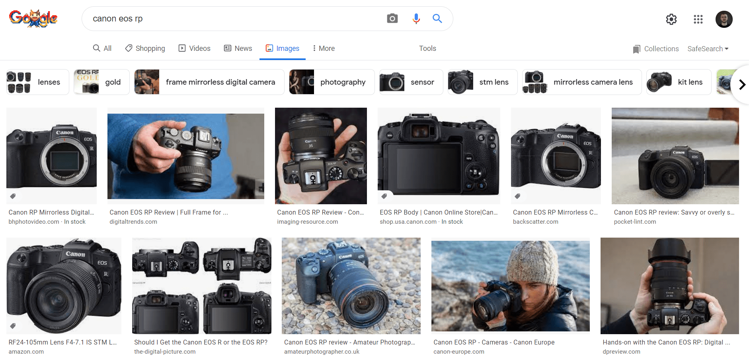
Task: Click the Google doodle logo
Action: [x=33, y=18]
